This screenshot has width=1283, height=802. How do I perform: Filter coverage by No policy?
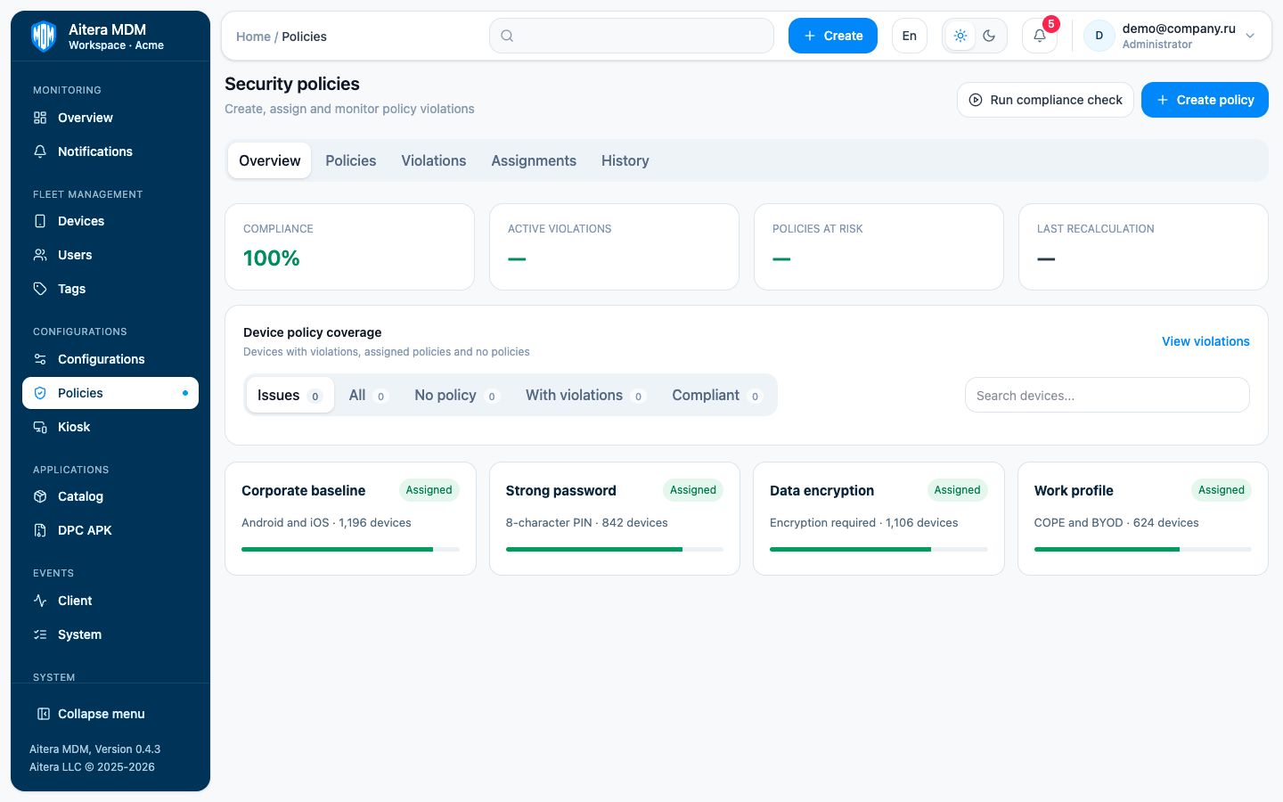tap(456, 395)
